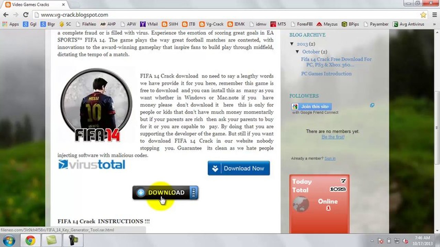This screenshot has width=440, height=247.
Task: Open the Action Center flag tray icon
Action: point(381,240)
